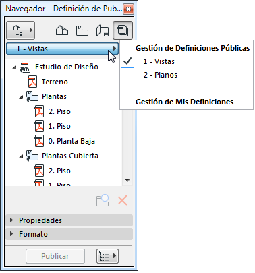The height and width of the screenshot is (273, 255).
Task: Select '1. Piso' text under Plantas
Action: pos(59,126)
